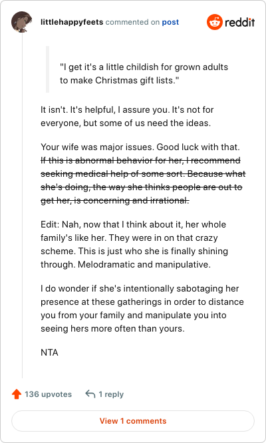Click the "View 1 comments" button

coord(133,421)
